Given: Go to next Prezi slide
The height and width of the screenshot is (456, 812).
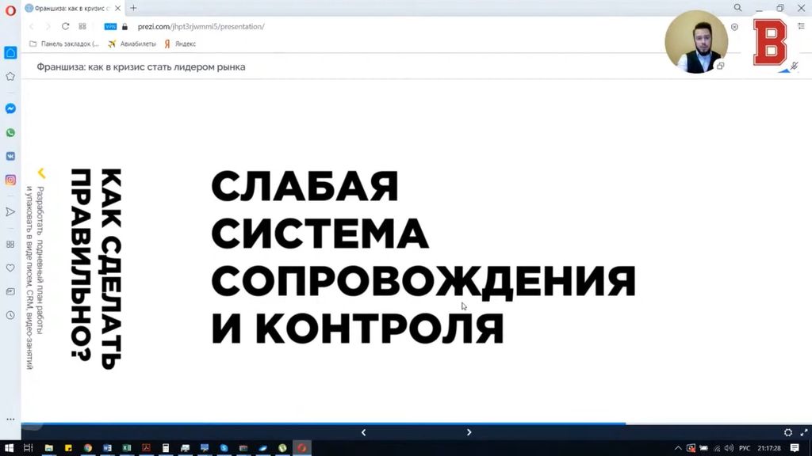Looking at the screenshot, I should click(469, 432).
